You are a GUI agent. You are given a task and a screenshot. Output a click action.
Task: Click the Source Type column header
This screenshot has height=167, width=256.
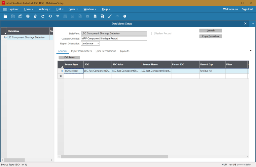[x=74, y=65]
